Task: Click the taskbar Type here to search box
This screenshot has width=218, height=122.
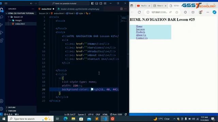Action: 31,119
